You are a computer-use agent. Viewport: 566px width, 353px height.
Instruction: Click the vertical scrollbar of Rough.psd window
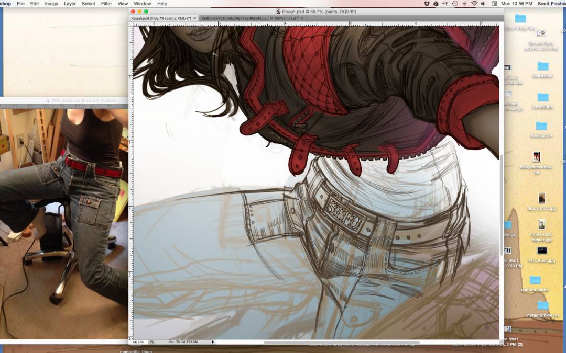[502, 206]
